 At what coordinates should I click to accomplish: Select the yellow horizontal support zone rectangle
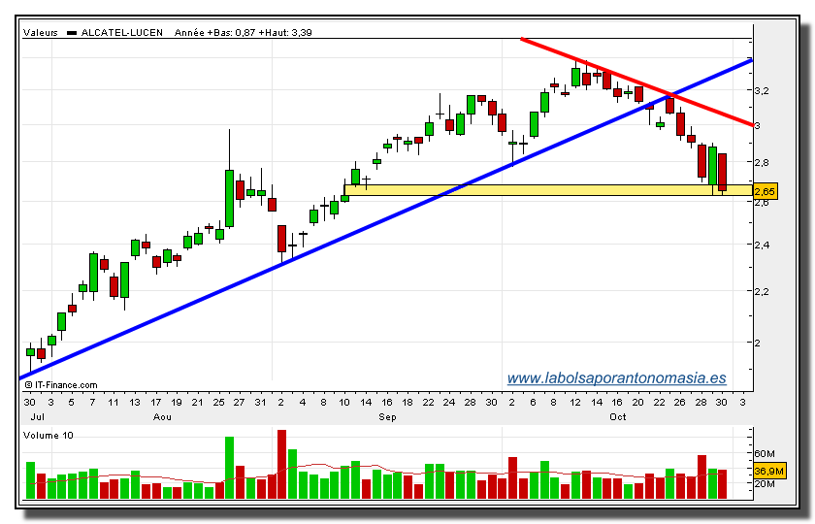[x=548, y=190]
